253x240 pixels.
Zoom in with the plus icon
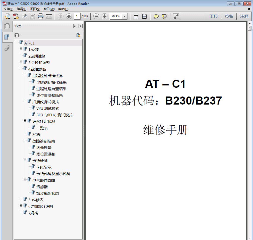click(x=105, y=16)
